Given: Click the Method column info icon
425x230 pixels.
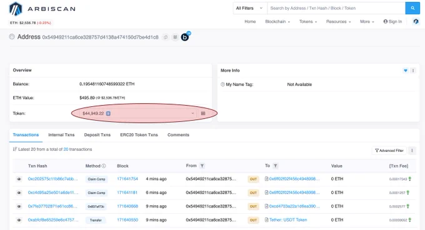Looking at the screenshot, I should point(104,166).
